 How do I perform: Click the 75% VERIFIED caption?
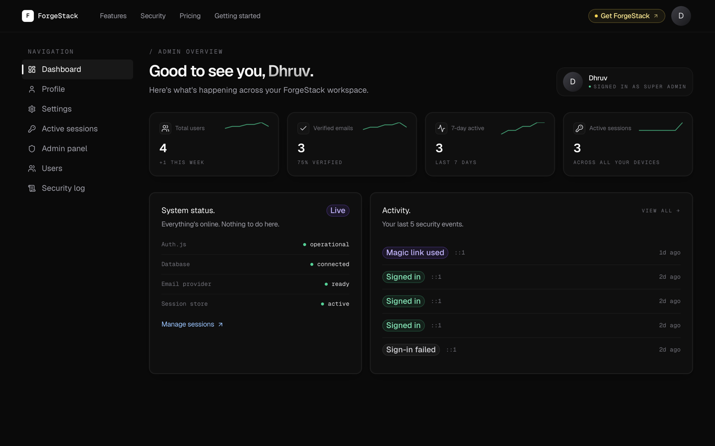click(320, 163)
